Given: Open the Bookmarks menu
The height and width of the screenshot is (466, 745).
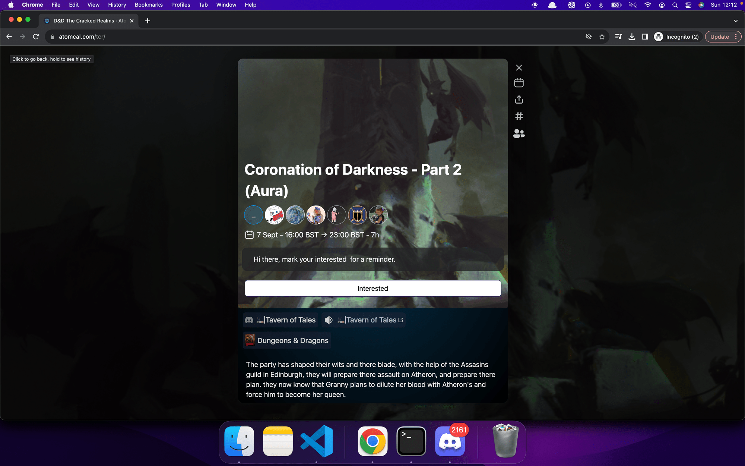Looking at the screenshot, I should coord(149,5).
